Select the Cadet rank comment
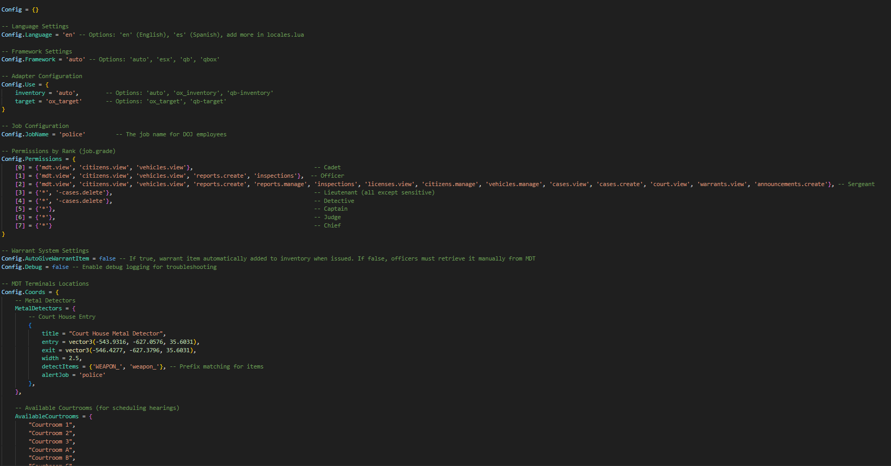The width and height of the screenshot is (891, 466). [x=327, y=167]
